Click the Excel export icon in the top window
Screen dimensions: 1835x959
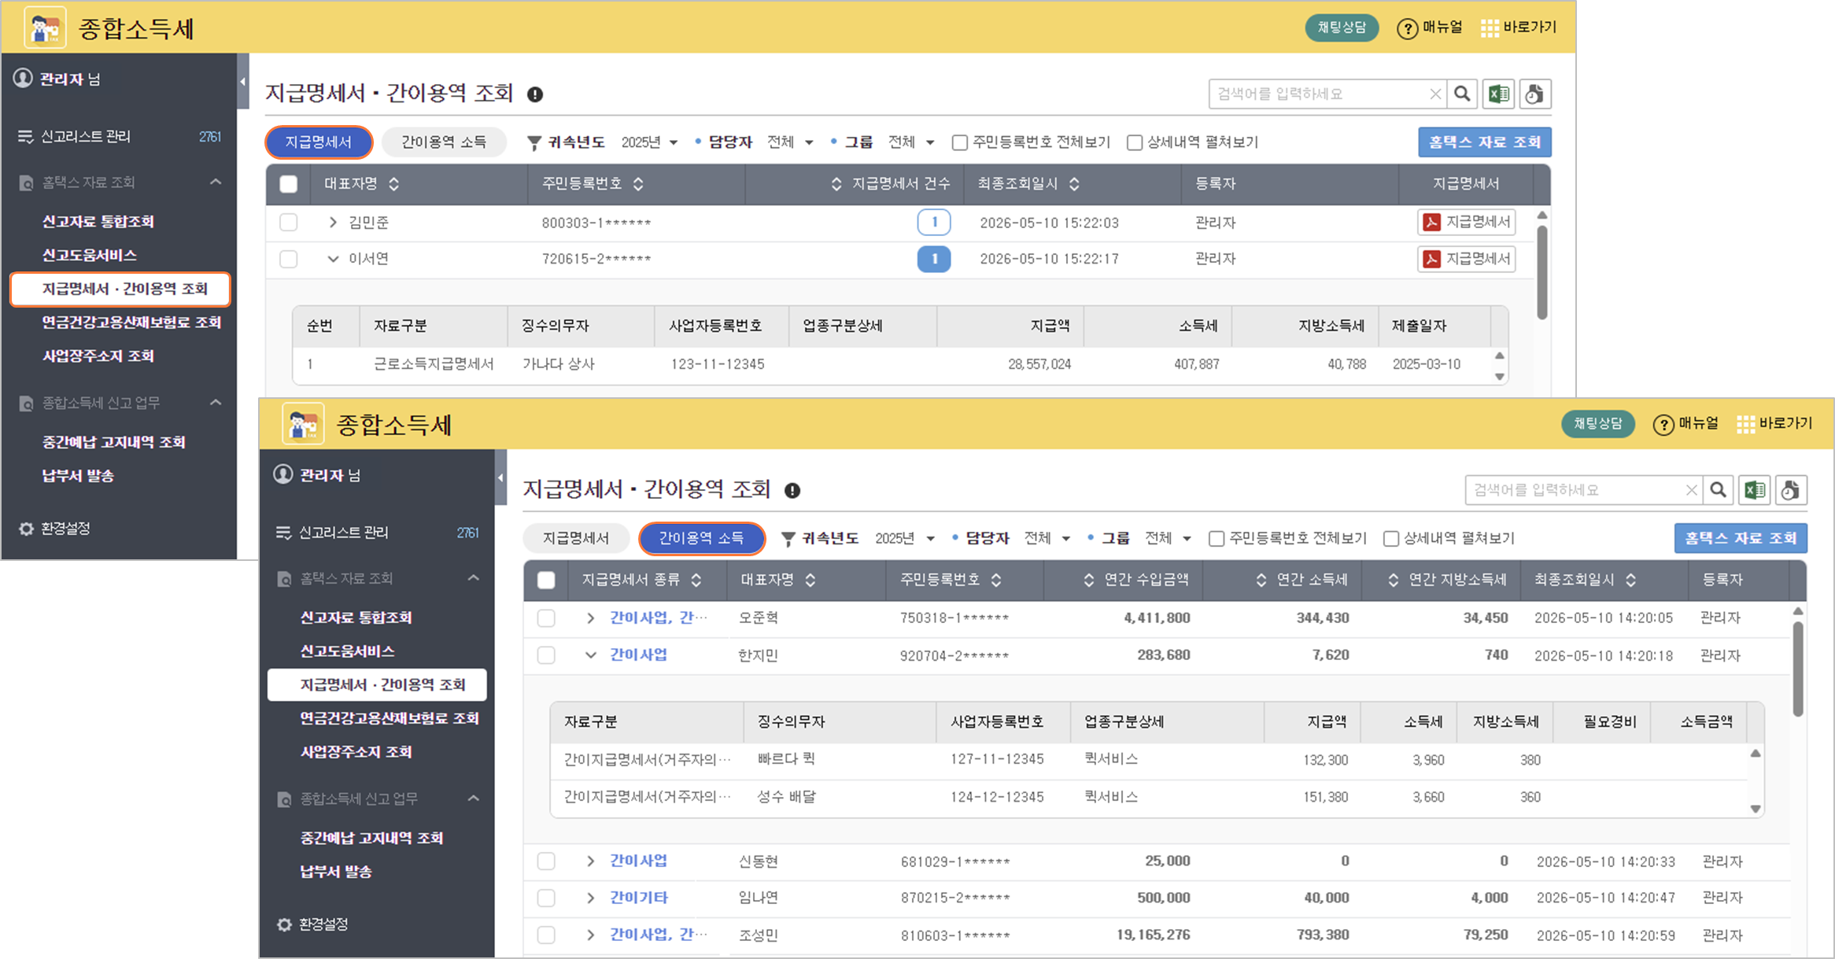1498,94
